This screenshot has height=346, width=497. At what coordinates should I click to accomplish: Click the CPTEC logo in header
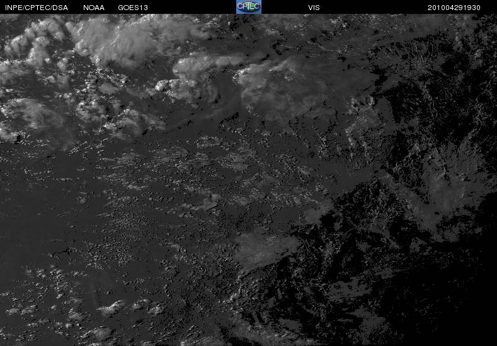pyautogui.click(x=249, y=7)
